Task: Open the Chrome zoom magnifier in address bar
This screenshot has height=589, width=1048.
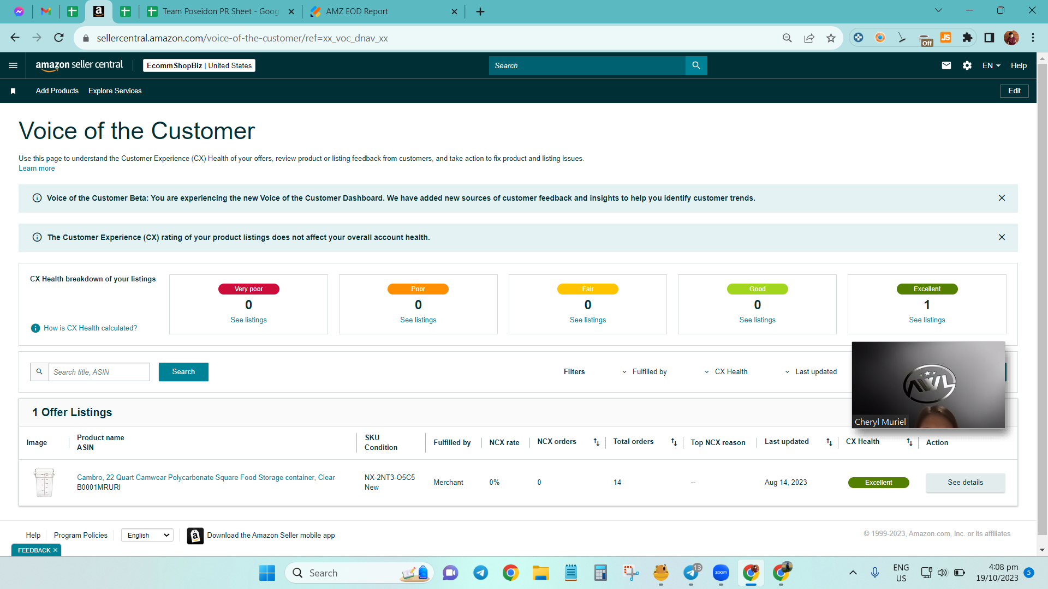Action: point(787,38)
